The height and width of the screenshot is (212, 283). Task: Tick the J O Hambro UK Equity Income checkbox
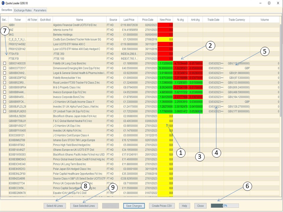[x=5, y=102]
